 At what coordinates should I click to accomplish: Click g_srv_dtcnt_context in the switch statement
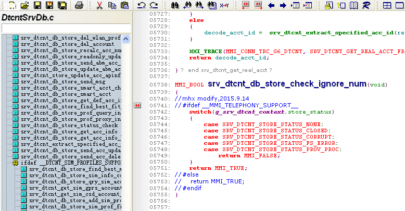[x=250, y=111]
